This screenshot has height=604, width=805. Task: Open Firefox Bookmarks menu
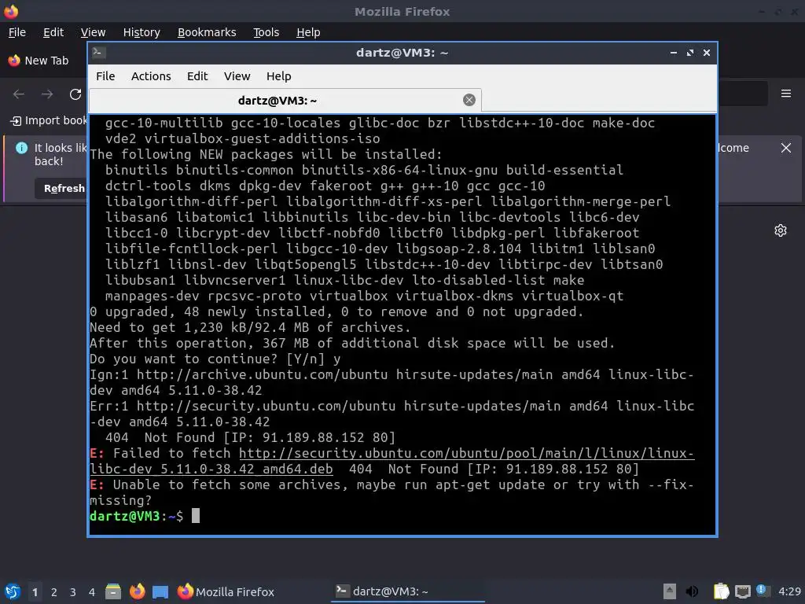pyautogui.click(x=207, y=32)
